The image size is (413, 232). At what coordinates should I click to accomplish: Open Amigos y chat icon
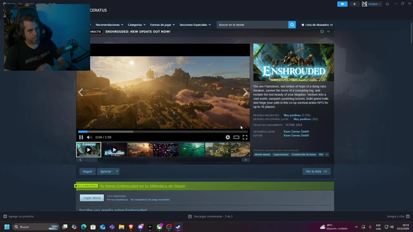[x=408, y=217]
